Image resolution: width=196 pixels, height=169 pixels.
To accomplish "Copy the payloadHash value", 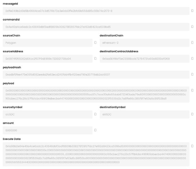I will (x=192, y=74).
